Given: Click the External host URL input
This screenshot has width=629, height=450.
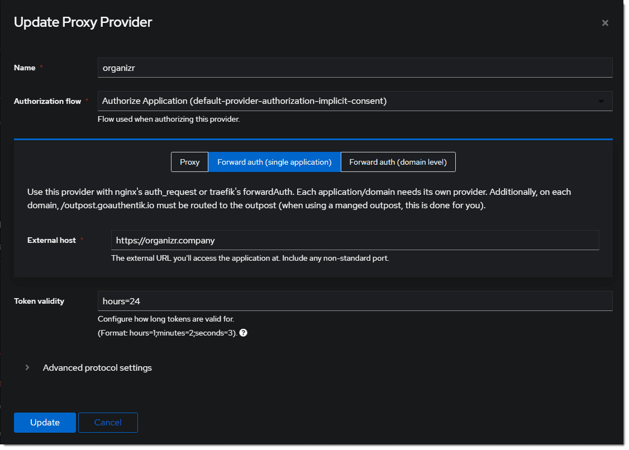Looking at the screenshot, I should click(x=355, y=240).
